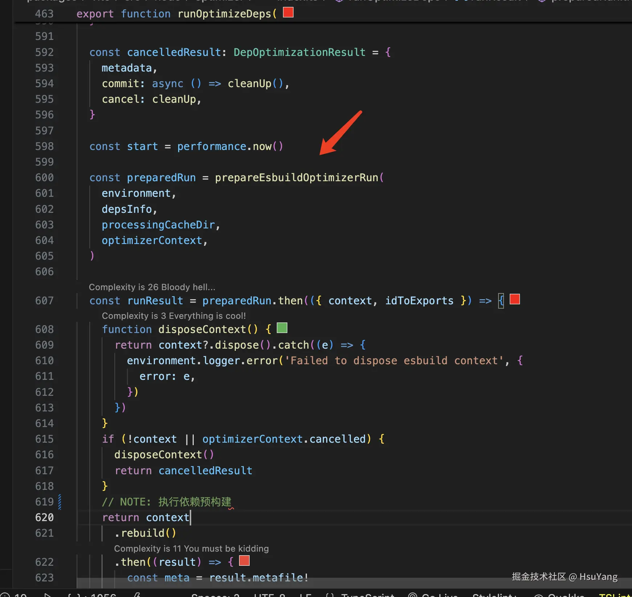Click line number 600 in the gutter

coord(44,178)
